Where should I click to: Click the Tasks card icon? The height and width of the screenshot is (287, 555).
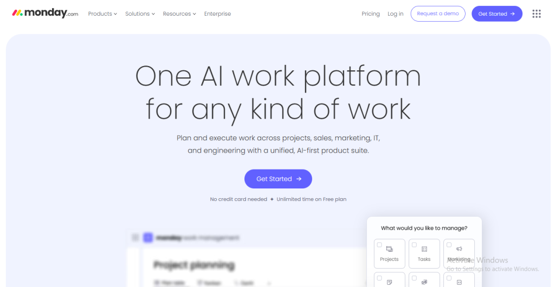[x=424, y=249]
